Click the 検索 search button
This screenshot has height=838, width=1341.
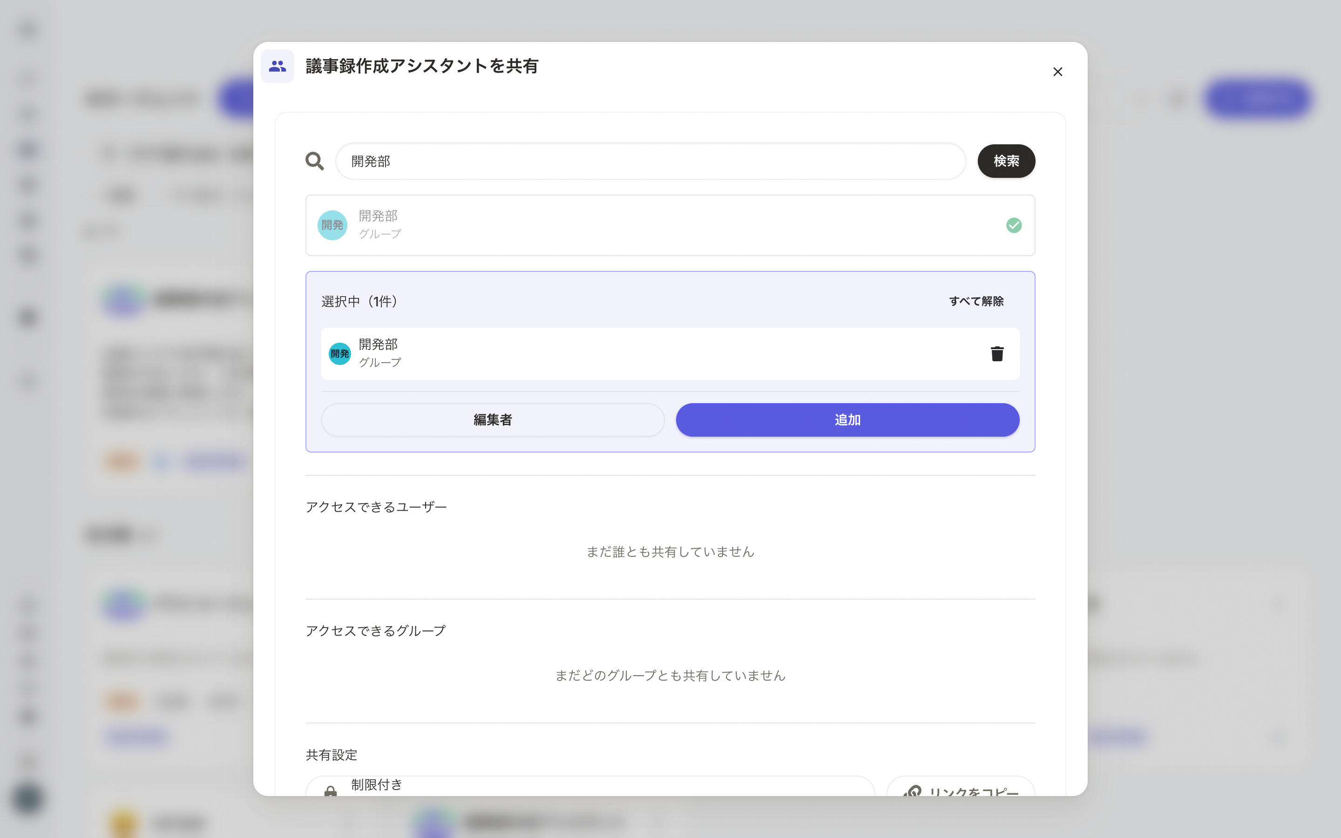click(1006, 161)
